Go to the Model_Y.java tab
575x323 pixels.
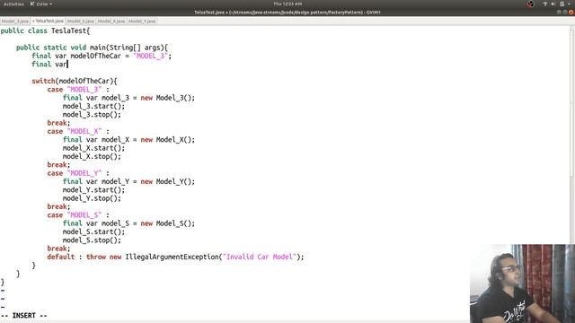pos(142,22)
